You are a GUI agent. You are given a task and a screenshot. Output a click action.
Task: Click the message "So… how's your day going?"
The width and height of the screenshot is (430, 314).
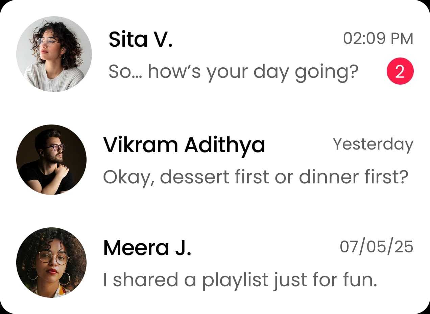(x=233, y=72)
